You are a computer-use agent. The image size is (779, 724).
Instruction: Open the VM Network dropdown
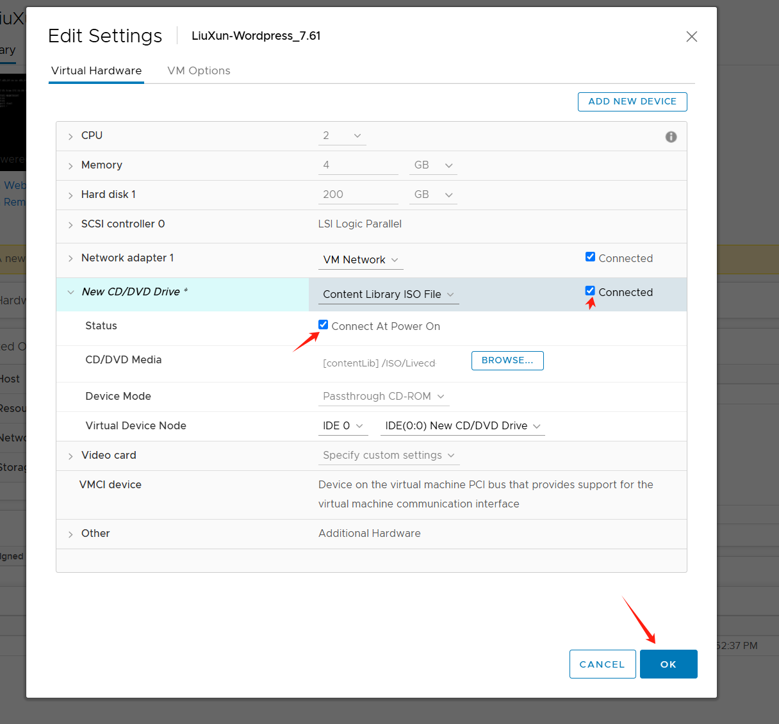(x=361, y=259)
